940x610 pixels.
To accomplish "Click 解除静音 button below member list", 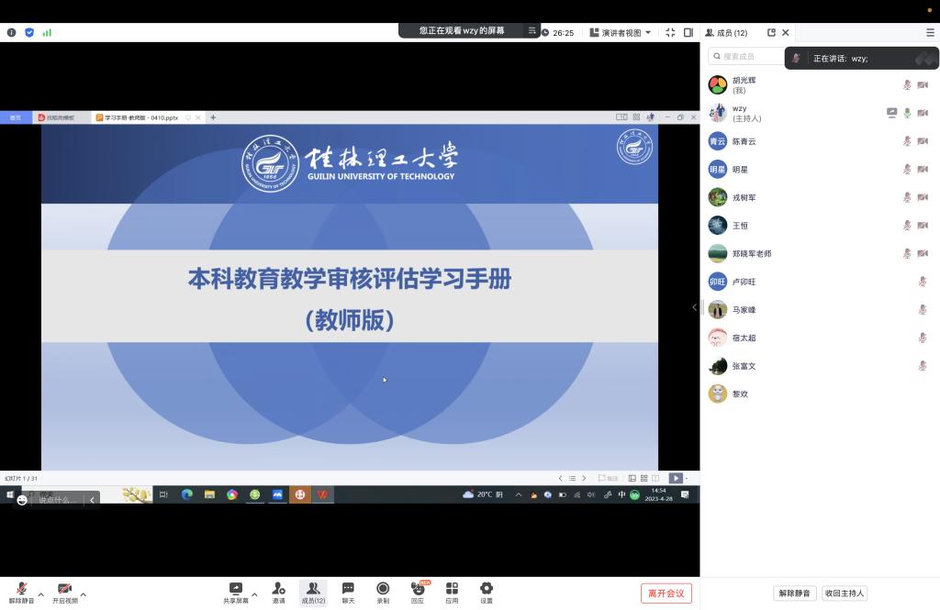I will coord(794,593).
